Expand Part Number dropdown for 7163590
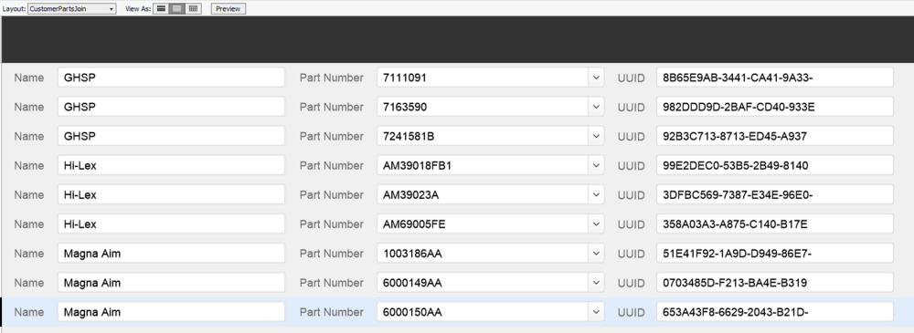This screenshot has height=333, width=914. pos(596,107)
